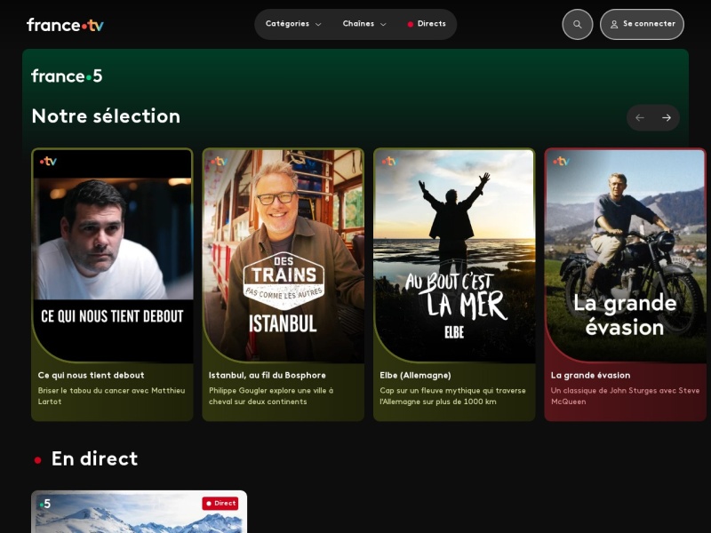This screenshot has height=533, width=711.
Task: Click title 'Ce qui nous tient debout'
Action: (92, 375)
